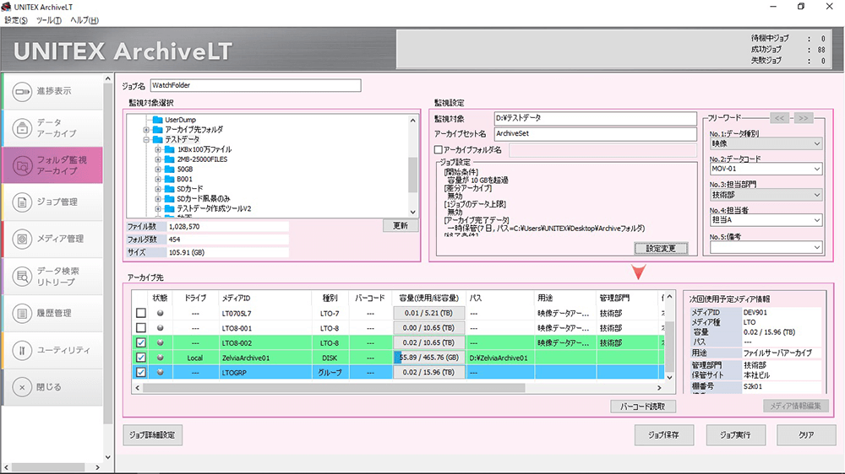Image resolution: width=845 pixels, height=474 pixels.
Task: Click the ジョブ詳細設定 button
Action: tap(152, 435)
